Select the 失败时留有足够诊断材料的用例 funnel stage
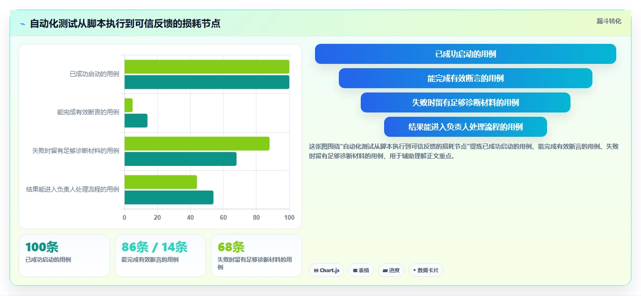The height and width of the screenshot is (296, 641). [x=465, y=102]
